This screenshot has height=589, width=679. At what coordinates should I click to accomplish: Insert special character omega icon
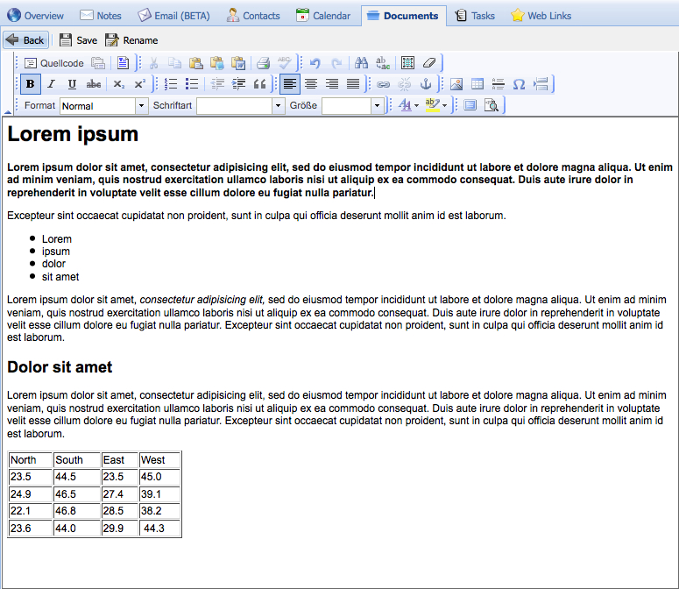519,84
